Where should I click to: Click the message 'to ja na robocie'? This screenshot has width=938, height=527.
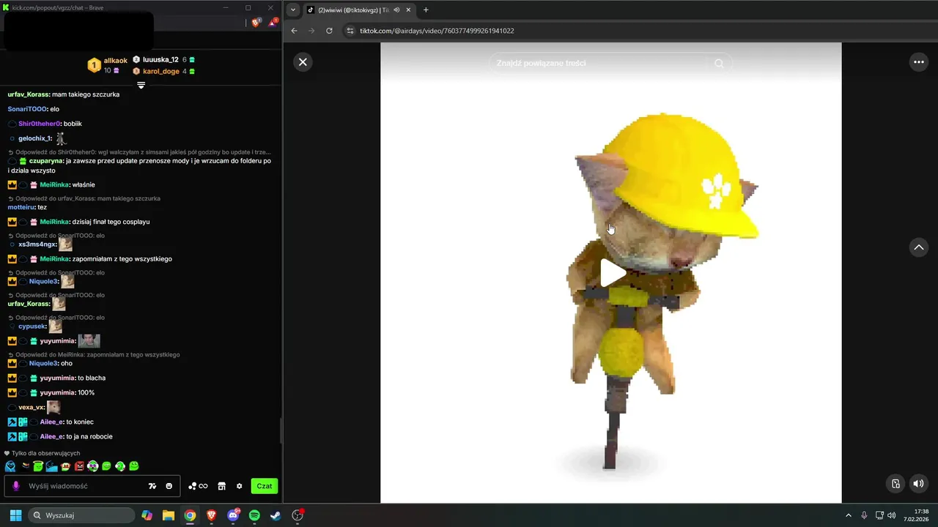tap(89, 436)
